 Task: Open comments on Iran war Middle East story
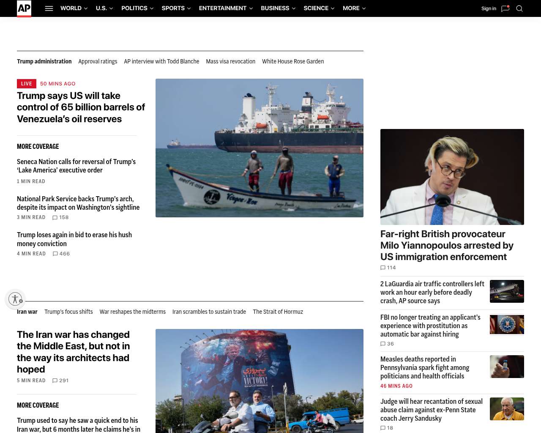60,381
